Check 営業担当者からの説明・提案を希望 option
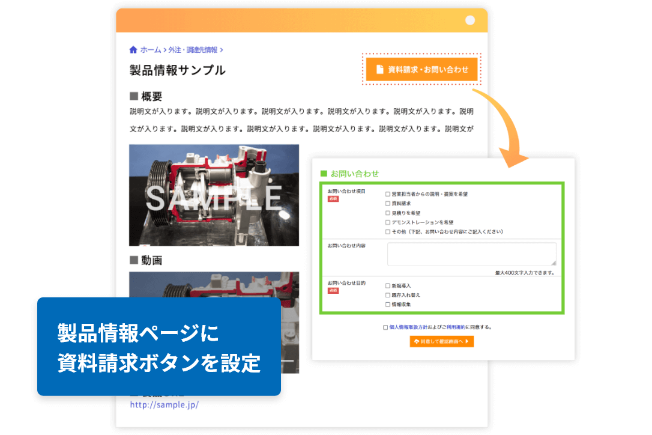Screen dimensions: 652x435 tap(388, 194)
